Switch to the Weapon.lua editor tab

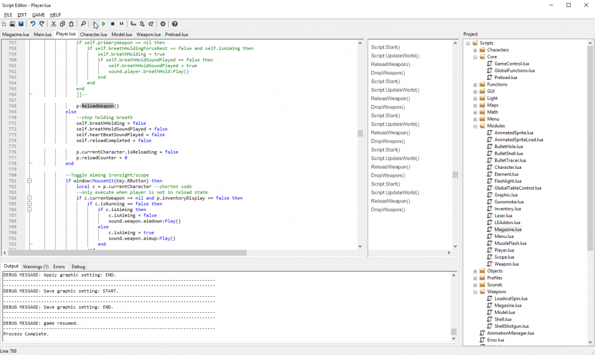[149, 34]
